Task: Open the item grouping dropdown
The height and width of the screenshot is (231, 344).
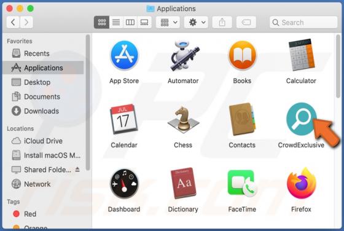Action: [x=168, y=22]
